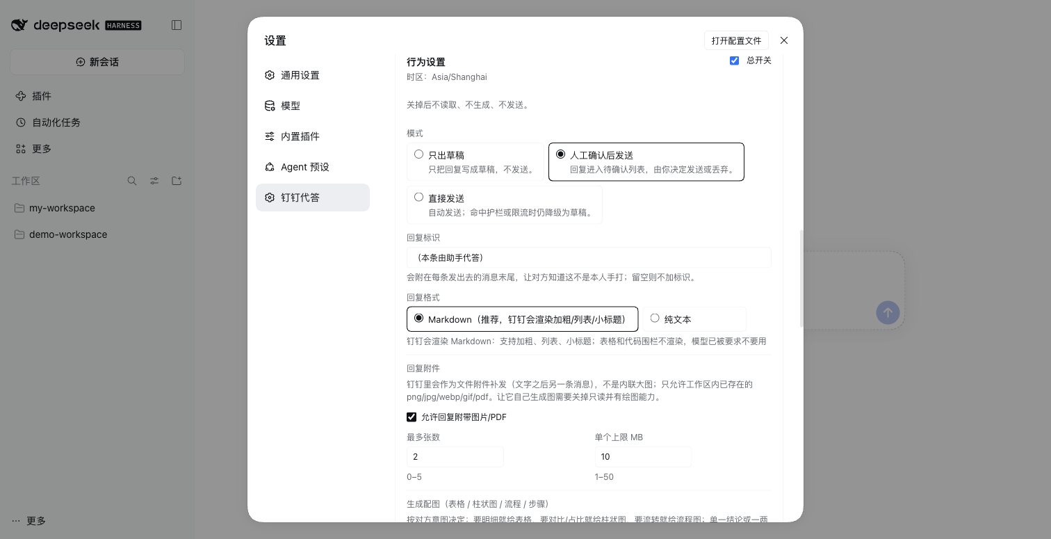This screenshot has height=539, width=1051.
Task: Open demo-workspace folder
Action: tap(97, 234)
